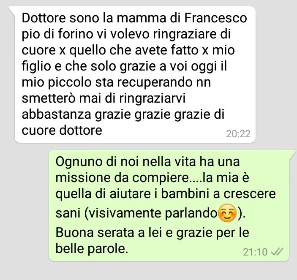Click '(visivamente' in the reply bubble
This screenshot has width=297, height=280.
(123, 213)
